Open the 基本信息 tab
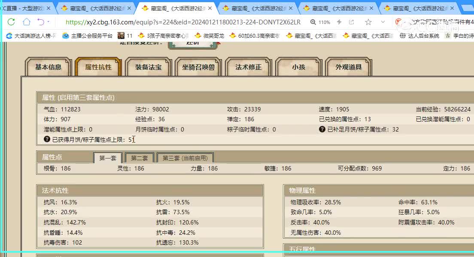The image size is (474, 257). click(49, 67)
